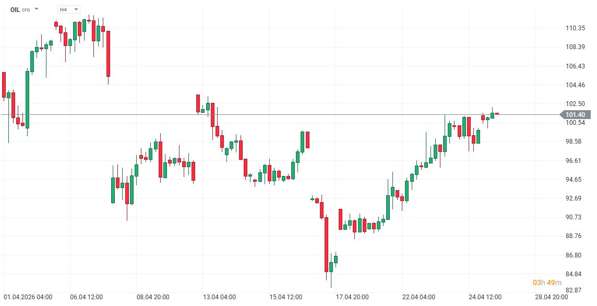Viewport: 597px width, 306px height.
Task: Click the 13.04 04:00 time label
Action: tap(220, 298)
